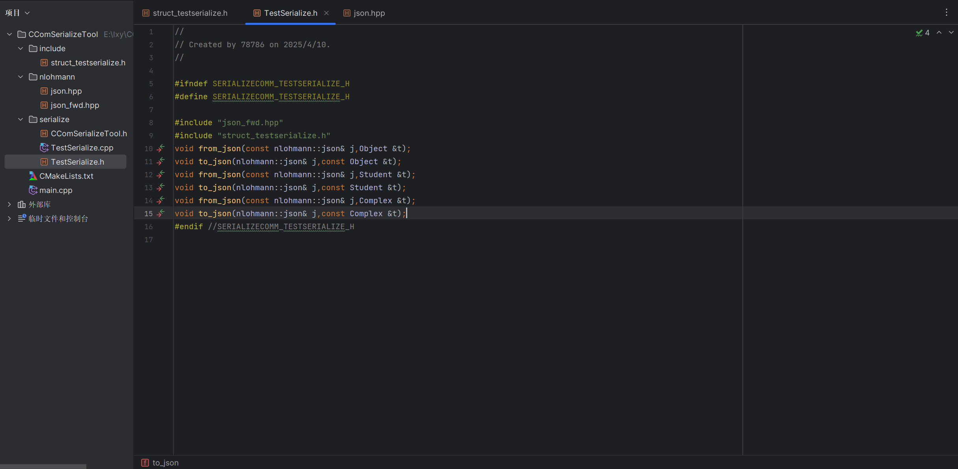
Task: Switch to the json.hpp editor tab
Action: point(369,13)
